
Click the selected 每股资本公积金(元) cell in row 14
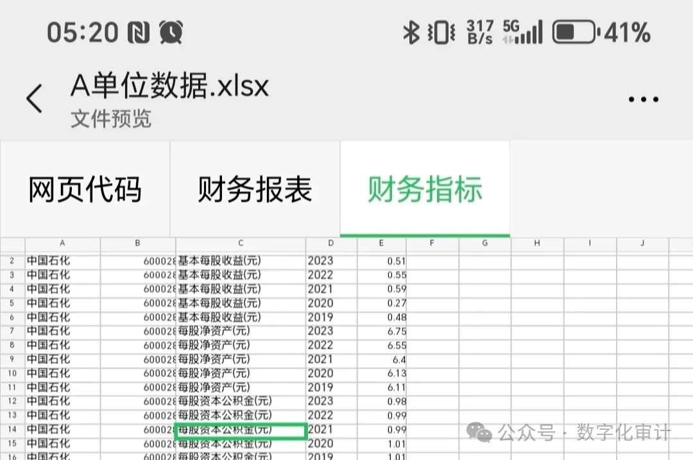click(241, 431)
